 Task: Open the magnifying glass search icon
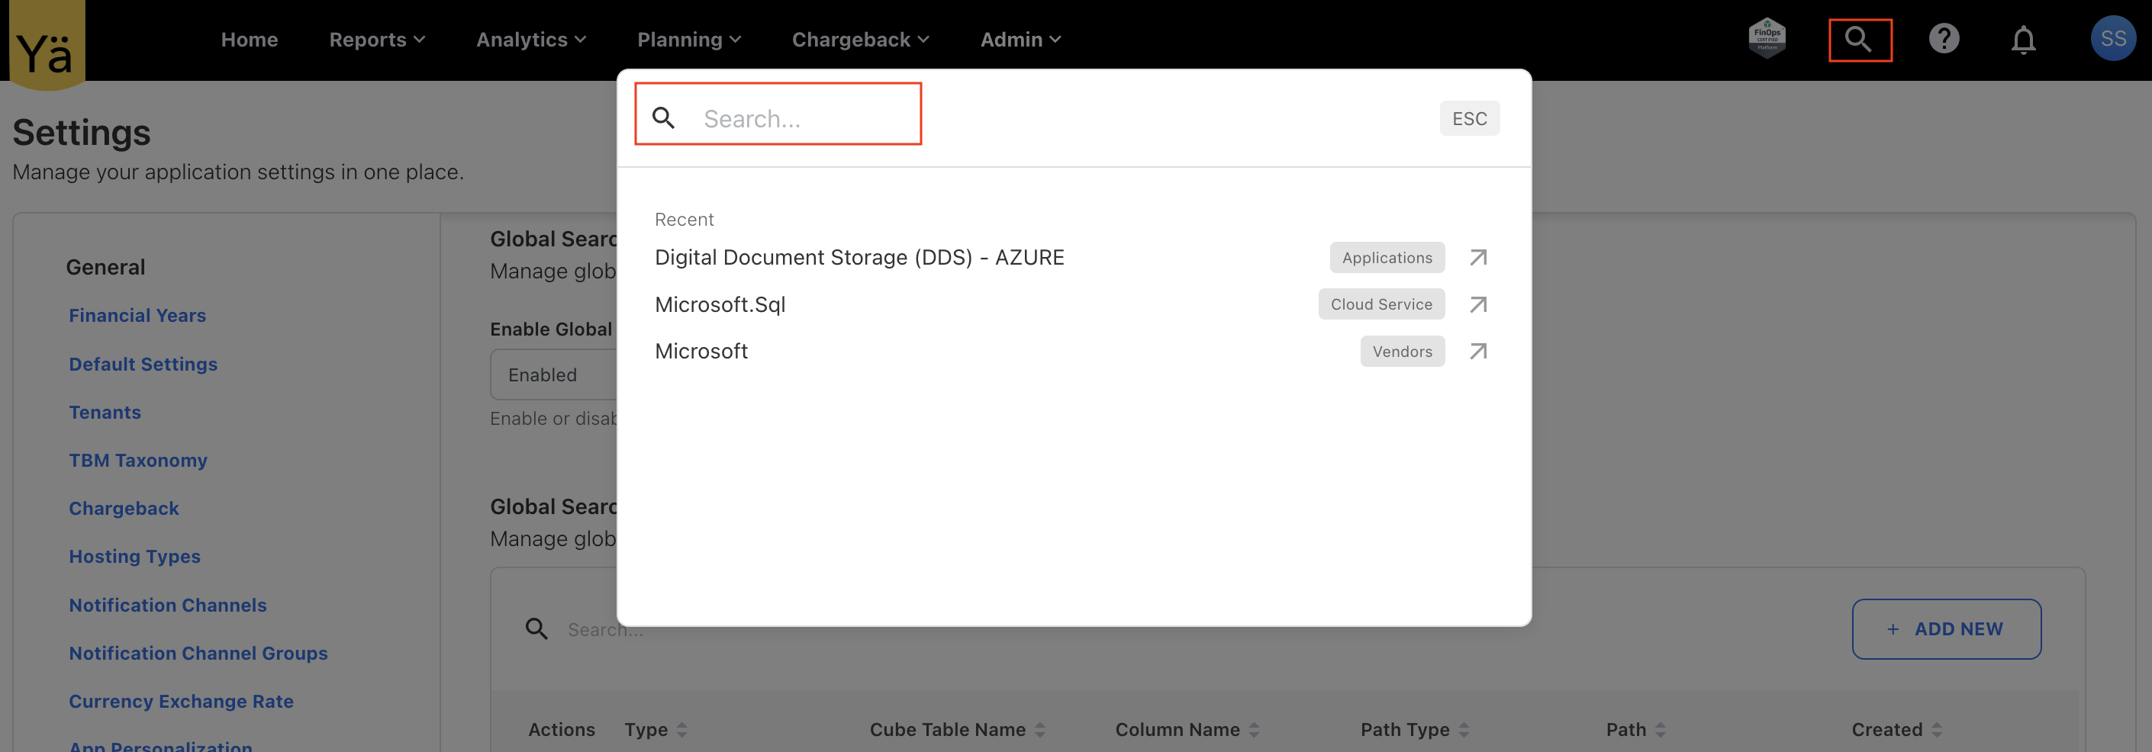[1860, 38]
